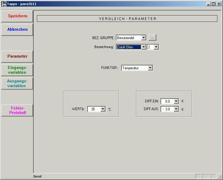Close the Tapps para1611 window
The image size is (223, 180).
point(219,4)
